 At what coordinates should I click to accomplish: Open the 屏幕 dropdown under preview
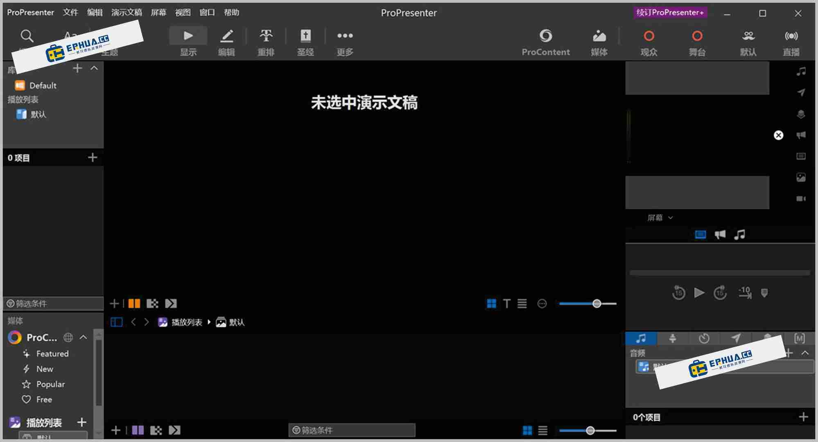pyautogui.click(x=660, y=218)
